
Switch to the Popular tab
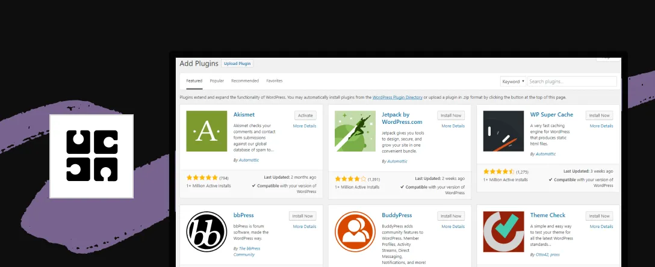point(217,81)
